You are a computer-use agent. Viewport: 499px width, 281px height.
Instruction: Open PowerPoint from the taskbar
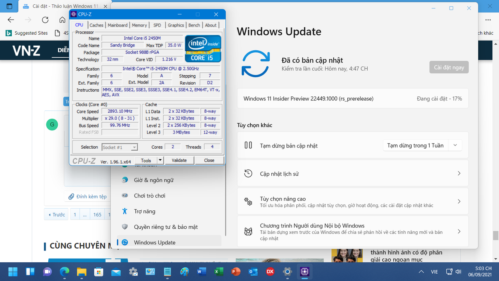[x=236, y=272]
